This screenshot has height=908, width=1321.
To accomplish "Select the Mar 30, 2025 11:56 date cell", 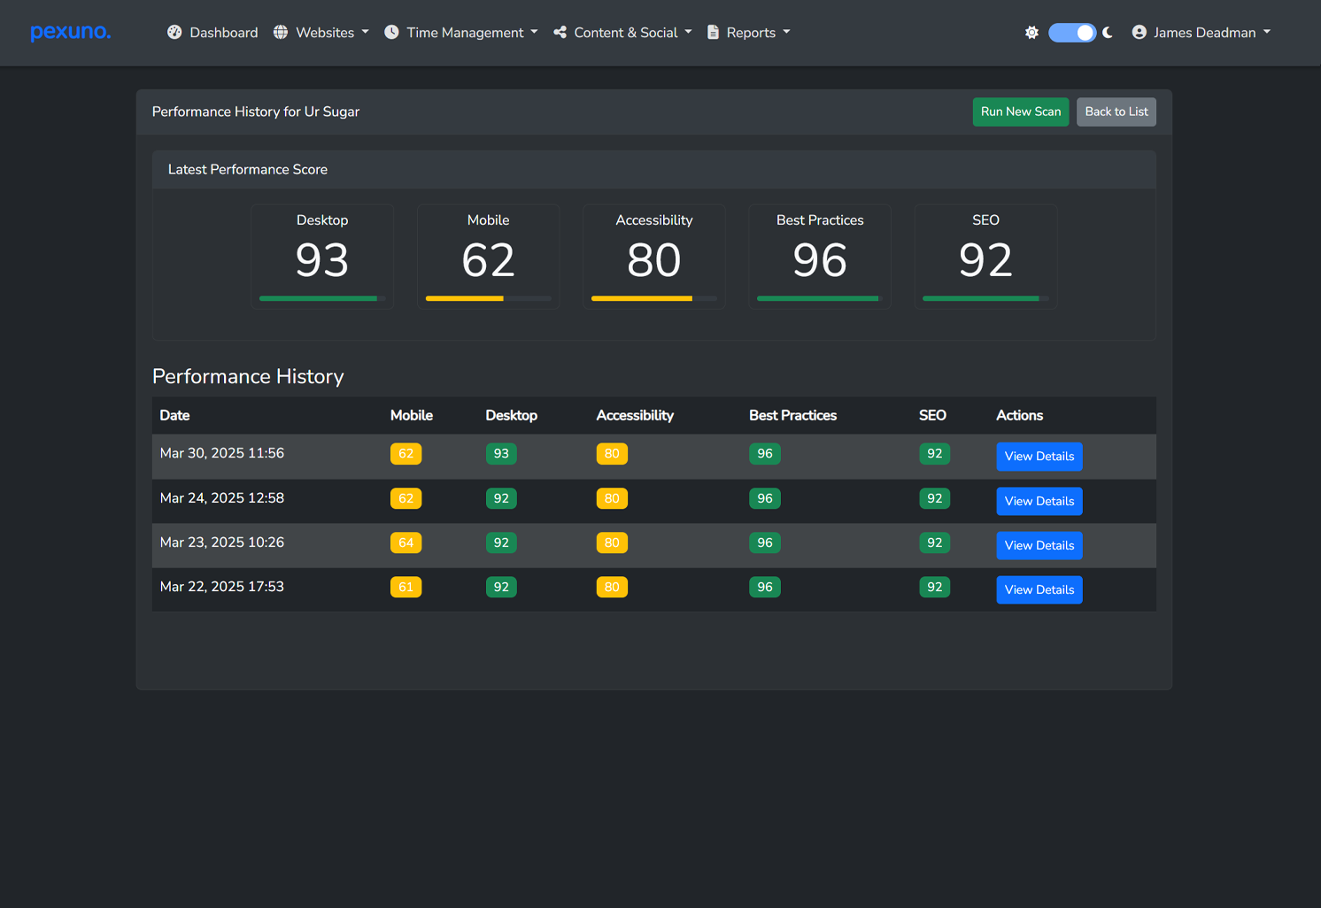I will (x=222, y=453).
